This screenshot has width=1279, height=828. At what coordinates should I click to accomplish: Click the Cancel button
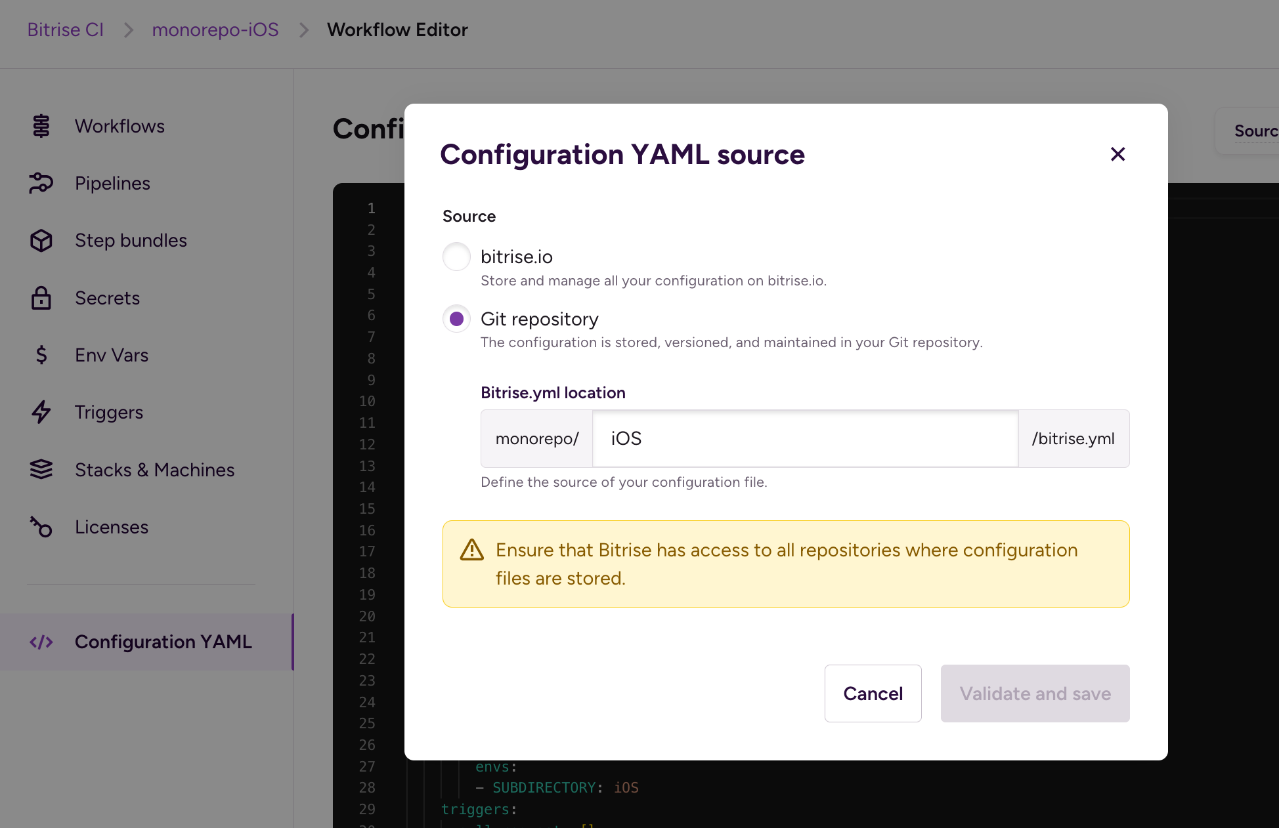[x=873, y=693]
